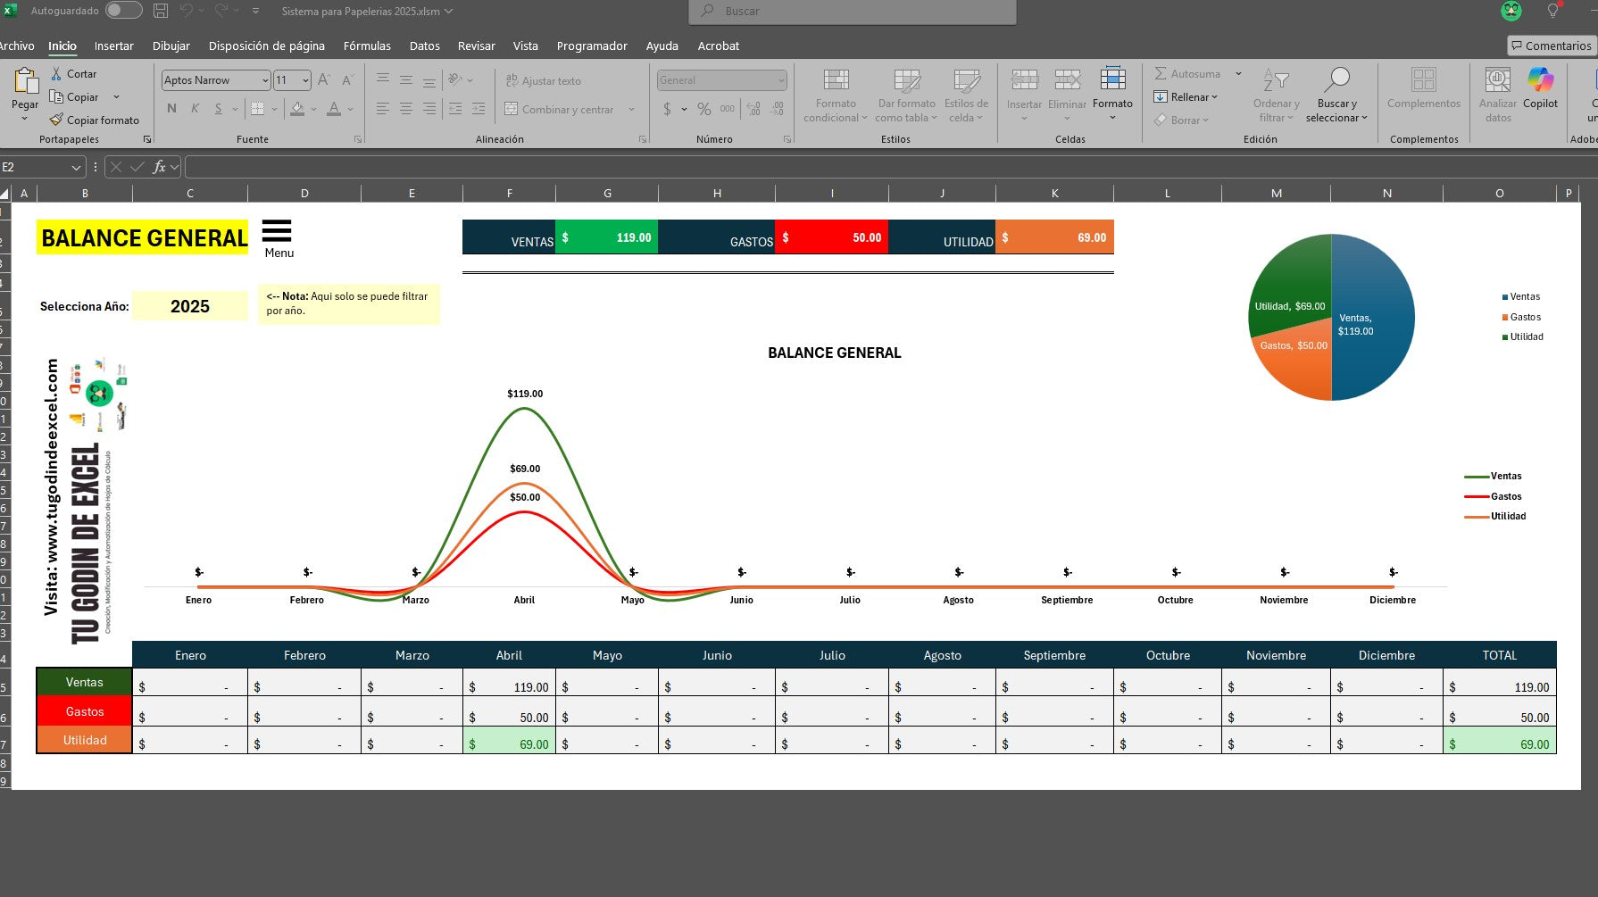The height and width of the screenshot is (897, 1598).
Task: Click the Copiar formato paintbrush
Action: 57,120
